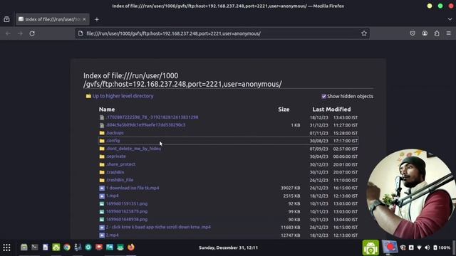Open the calendar clock Sunday, December 31

(x=228, y=247)
